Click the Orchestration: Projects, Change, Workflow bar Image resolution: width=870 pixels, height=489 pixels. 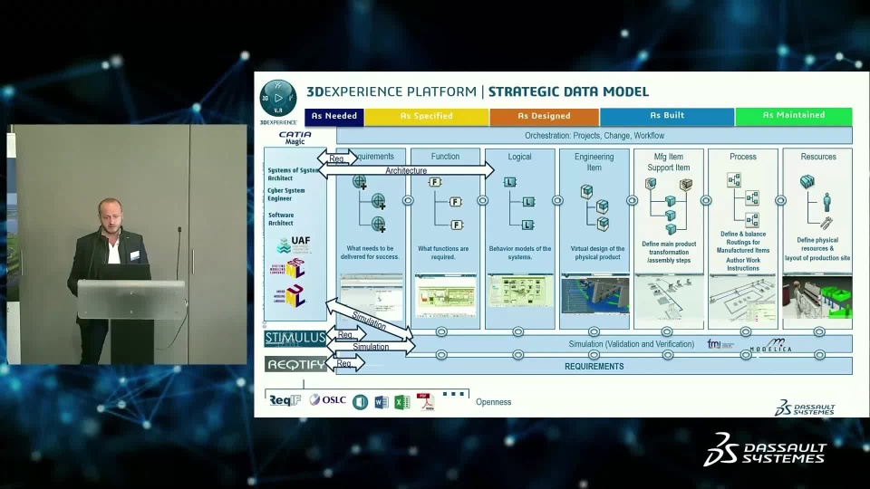pyautogui.click(x=594, y=136)
